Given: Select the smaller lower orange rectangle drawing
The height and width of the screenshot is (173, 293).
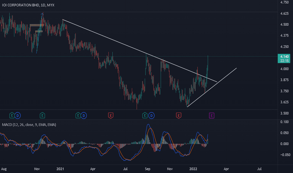Looking at the screenshot, I should click(39, 31).
